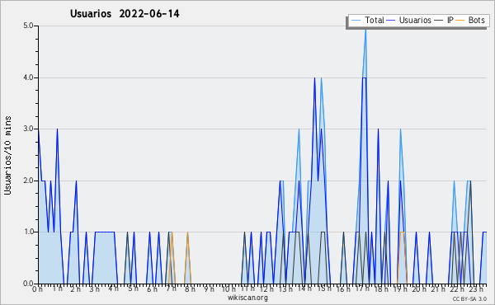Click the dark blue Usuarios legend line
Image resolution: width=495 pixels, height=305 pixels.
click(x=391, y=21)
